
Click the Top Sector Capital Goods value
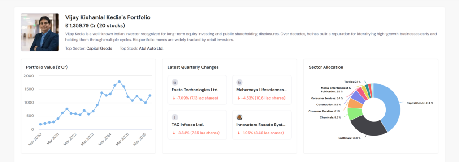pyautogui.click(x=99, y=48)
